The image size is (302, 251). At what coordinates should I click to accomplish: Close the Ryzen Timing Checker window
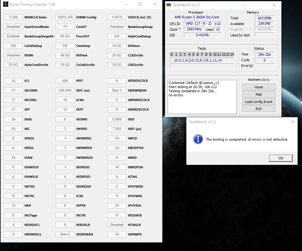click(155, 4)
